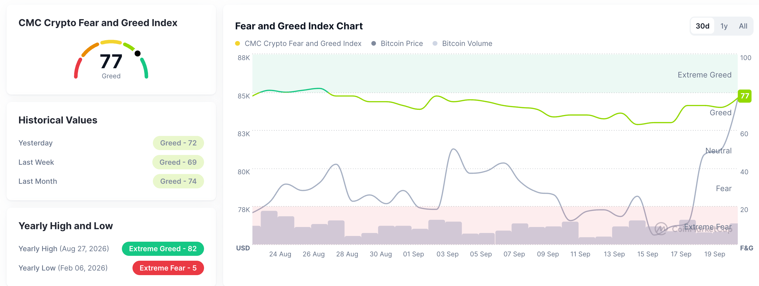Click the Greed - 69 last week badge
This screenshot has height=286, width=759.
click(178, 162)
